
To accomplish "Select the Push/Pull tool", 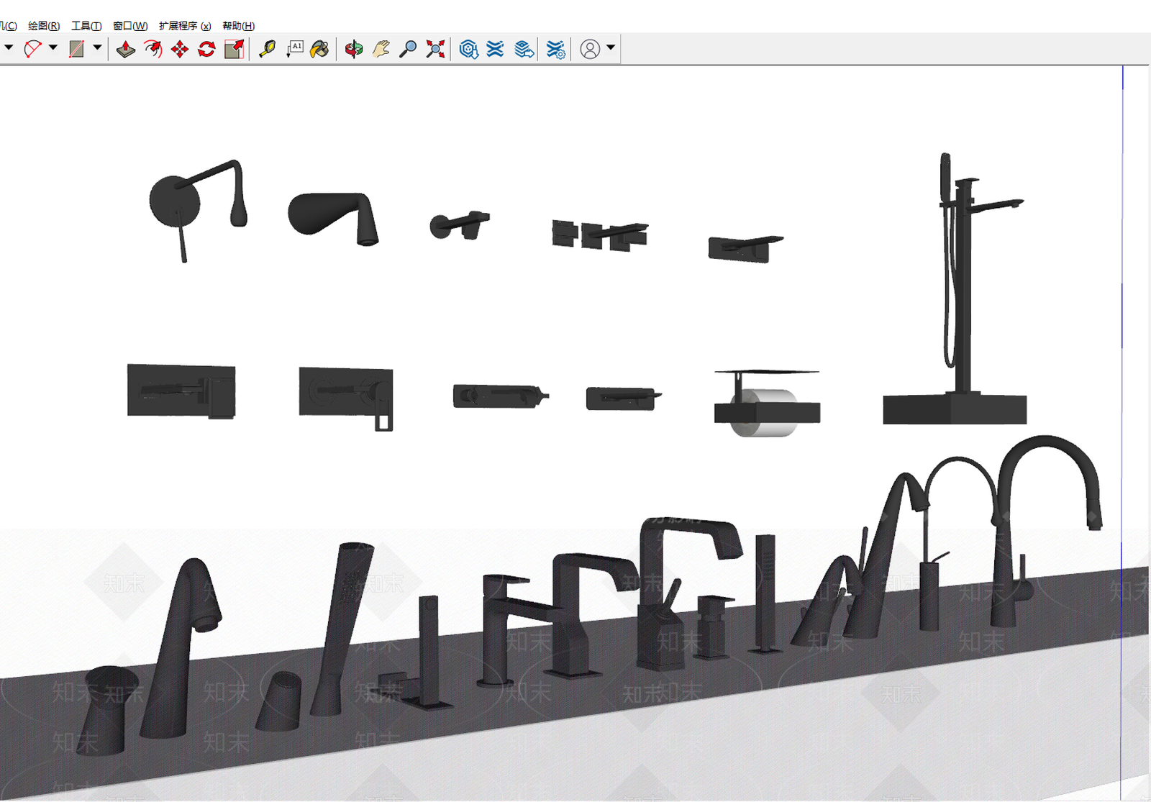I will pos(126,49).
